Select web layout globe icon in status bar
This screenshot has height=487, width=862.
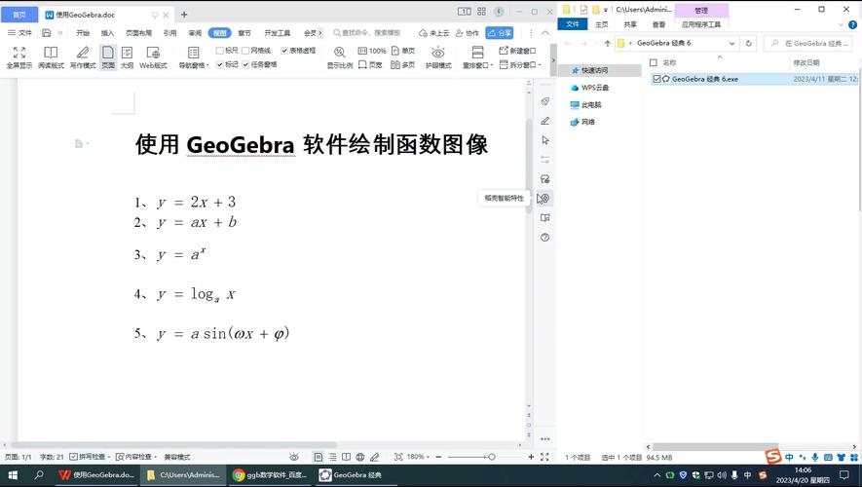point(360,457)
